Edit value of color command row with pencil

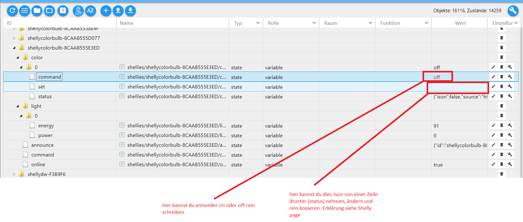tap(493, 77)
